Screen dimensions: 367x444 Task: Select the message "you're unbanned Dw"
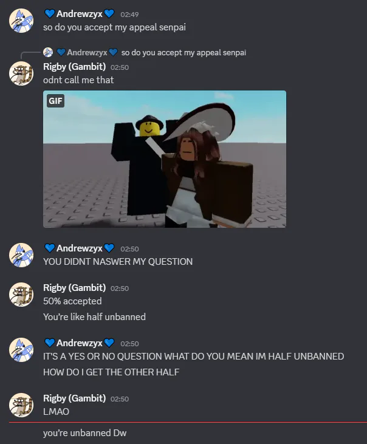tap(84, 433)
